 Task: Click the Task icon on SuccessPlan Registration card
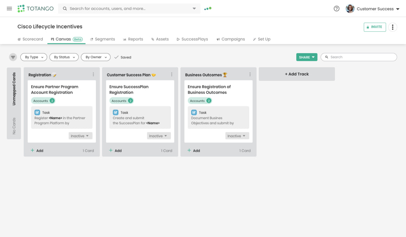(115, 112)
